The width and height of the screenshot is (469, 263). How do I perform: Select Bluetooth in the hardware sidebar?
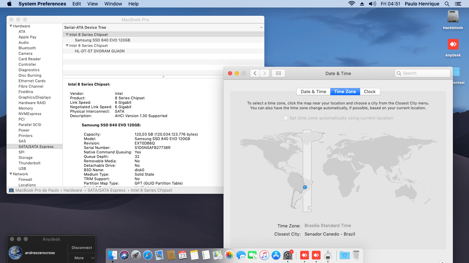click(27, 48)
